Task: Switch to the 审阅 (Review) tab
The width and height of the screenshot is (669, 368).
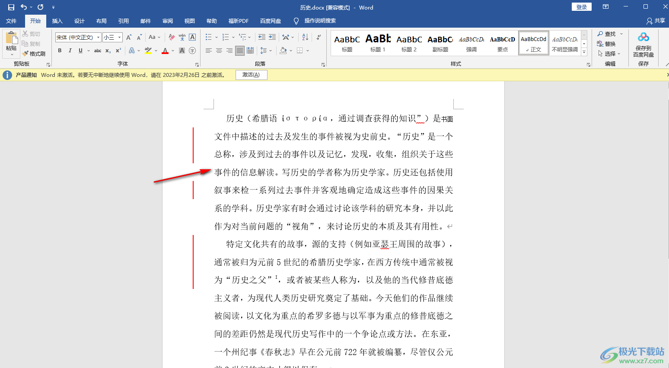Action: 168,21
